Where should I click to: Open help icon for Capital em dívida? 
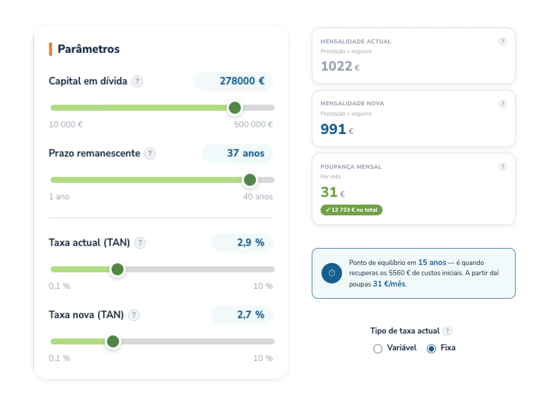[x=137, y=81]
